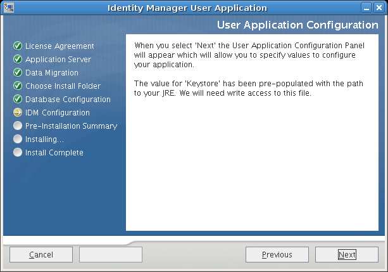Click the Identity Manager User Application title bar
The width and height of the screenshot is (388, 272).
[x=190, y=8]
